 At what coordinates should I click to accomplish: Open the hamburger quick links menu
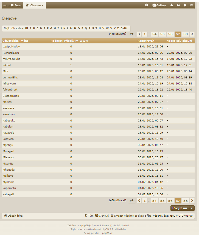(x=5, y=5)
